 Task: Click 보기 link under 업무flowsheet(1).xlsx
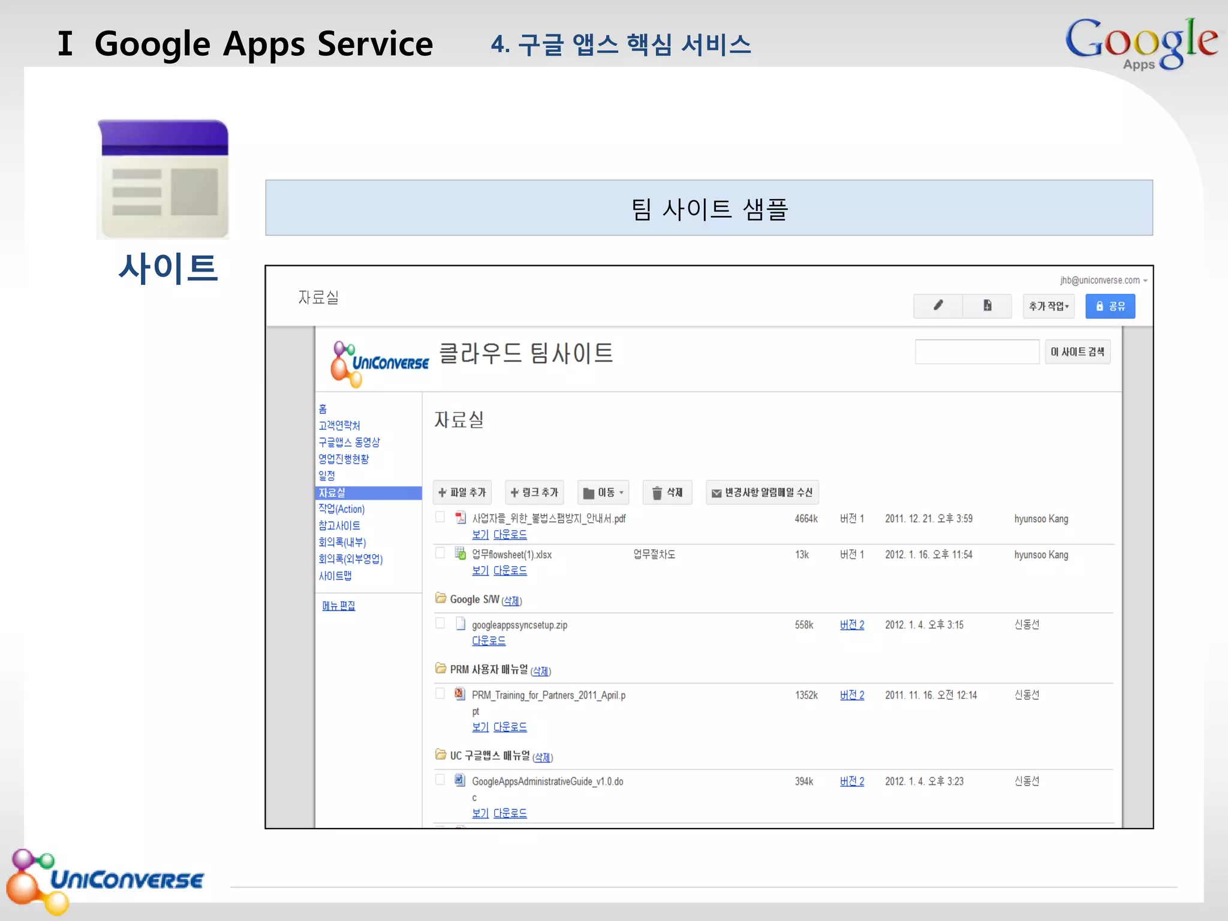pyautogui.click(x=480, y=570)
